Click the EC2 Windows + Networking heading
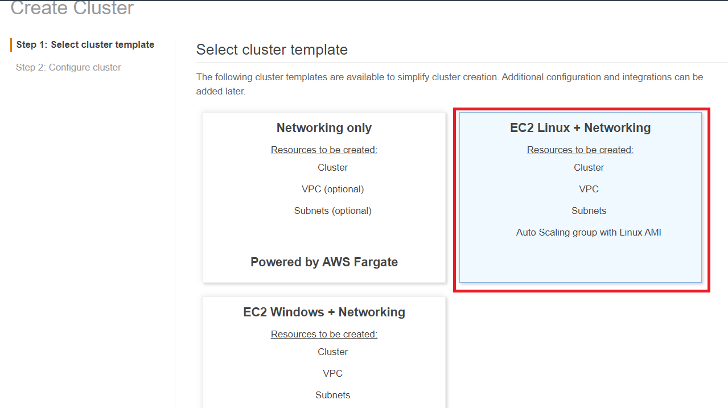This screenshot has height=408, width=728. click(324, 312)
